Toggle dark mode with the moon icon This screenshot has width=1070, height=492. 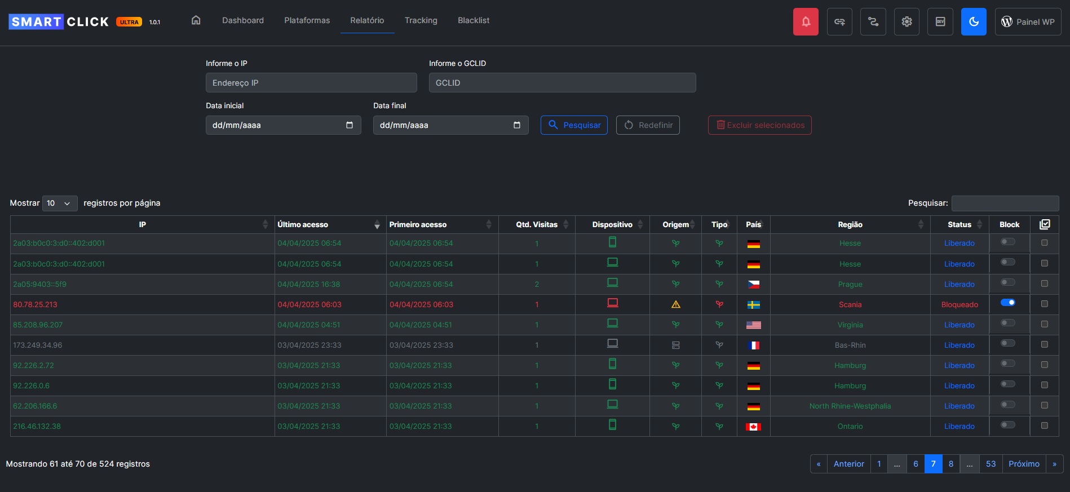pyautogui.click(x=973, y=22)
